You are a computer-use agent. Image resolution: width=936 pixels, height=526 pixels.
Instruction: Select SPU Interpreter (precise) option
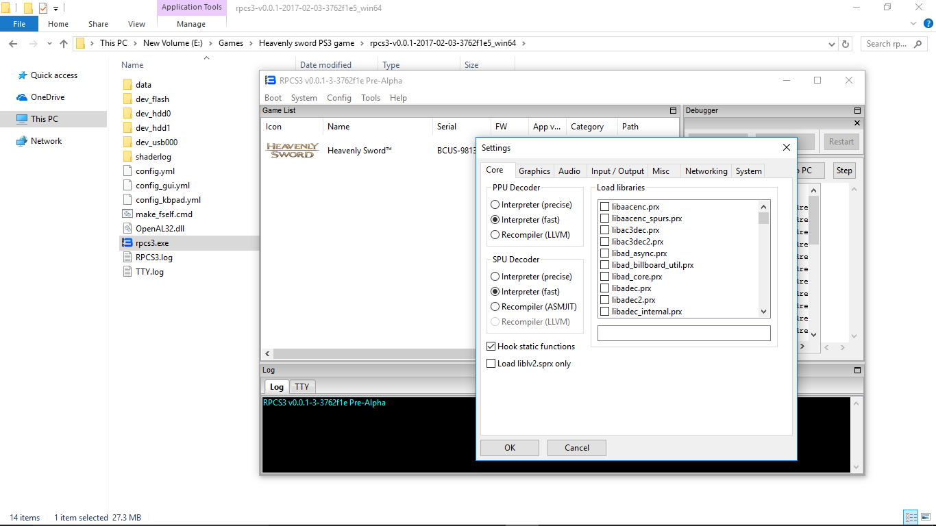495,277
